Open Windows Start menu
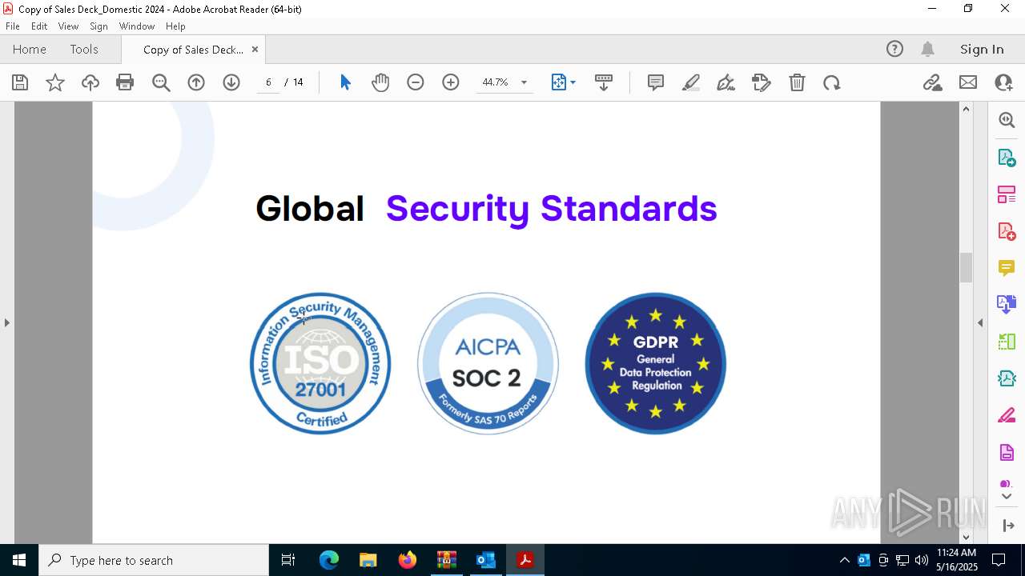The height and width of the screenshot is (576, 1025). click(19, 560)
